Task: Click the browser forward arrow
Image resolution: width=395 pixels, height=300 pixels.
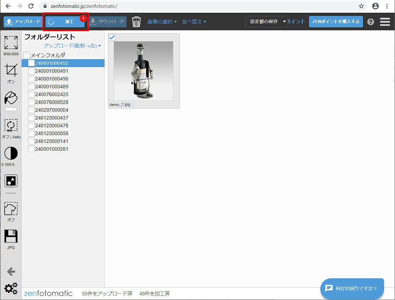Action: (x=20, y=6)
